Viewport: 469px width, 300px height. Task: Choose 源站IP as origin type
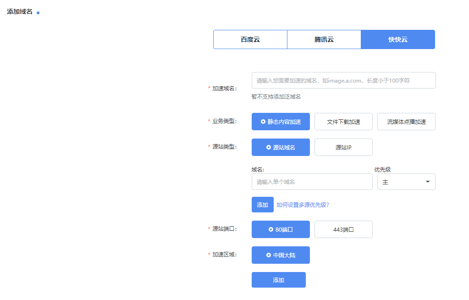click(343, 147)
